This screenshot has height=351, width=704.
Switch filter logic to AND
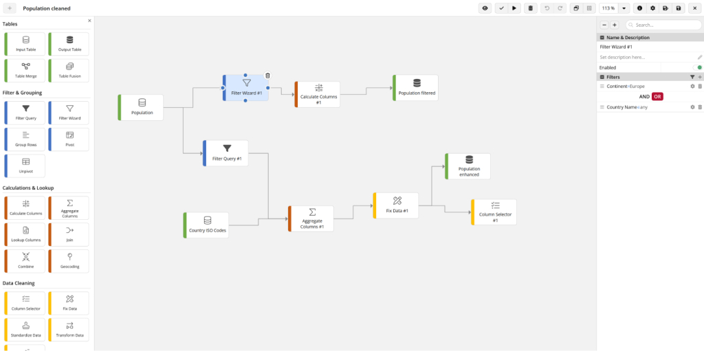point(644,96)
